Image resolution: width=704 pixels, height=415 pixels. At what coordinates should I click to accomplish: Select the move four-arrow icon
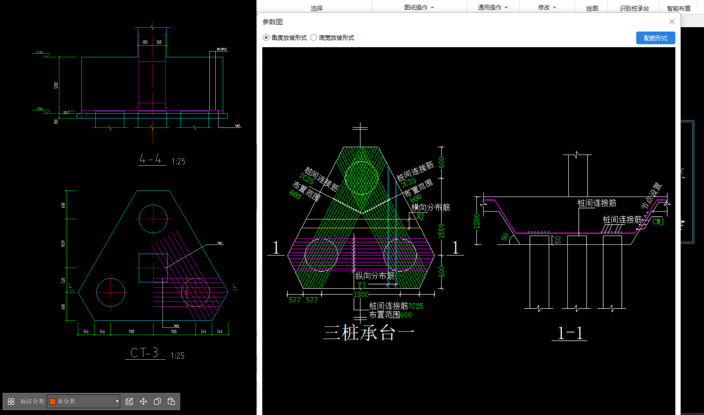143,401
